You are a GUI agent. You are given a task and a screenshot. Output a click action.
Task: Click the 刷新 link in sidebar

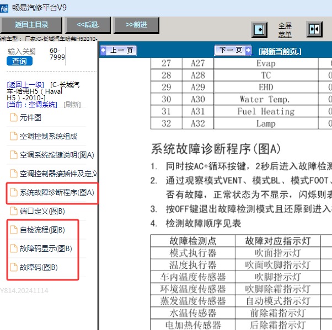72,104
